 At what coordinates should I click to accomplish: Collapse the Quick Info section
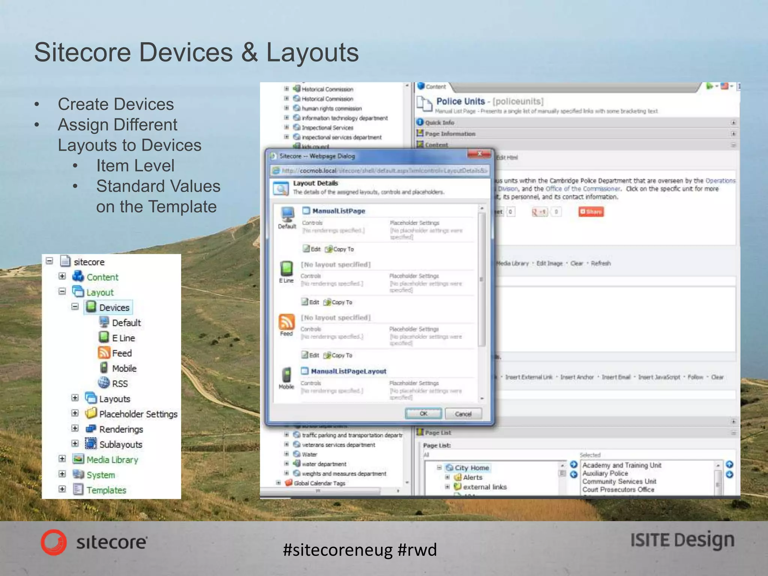[x=733, y=123]
